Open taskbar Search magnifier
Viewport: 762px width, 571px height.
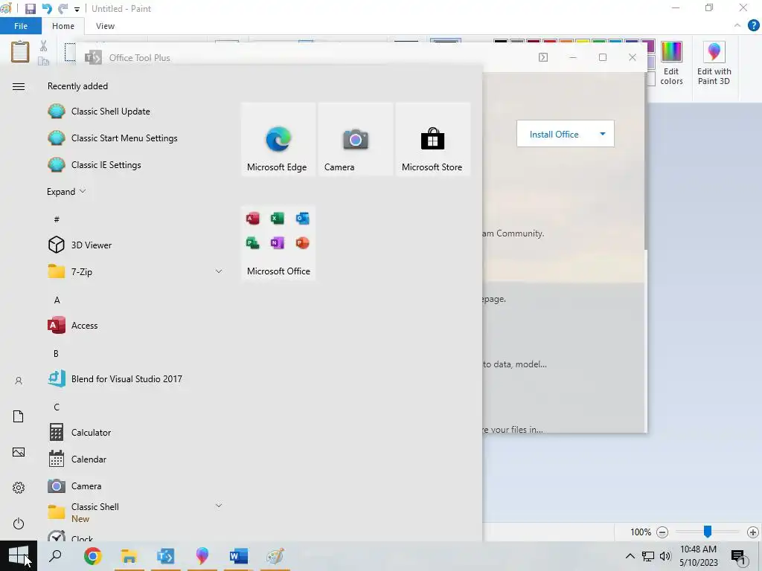pyautogui.click(x=55, y=556)
